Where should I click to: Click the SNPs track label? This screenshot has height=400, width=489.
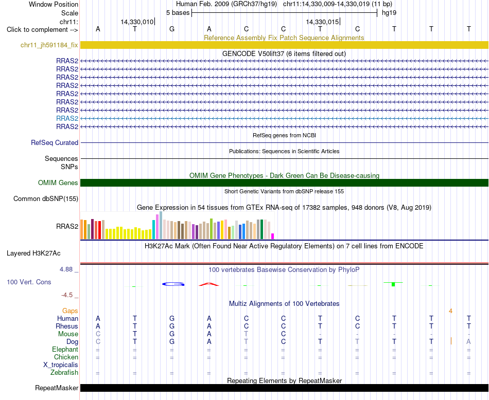(x=69, y=167)
